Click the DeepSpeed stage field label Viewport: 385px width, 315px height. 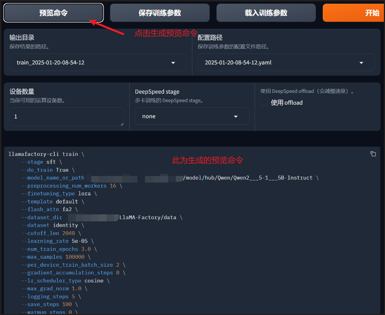(157, 92)
